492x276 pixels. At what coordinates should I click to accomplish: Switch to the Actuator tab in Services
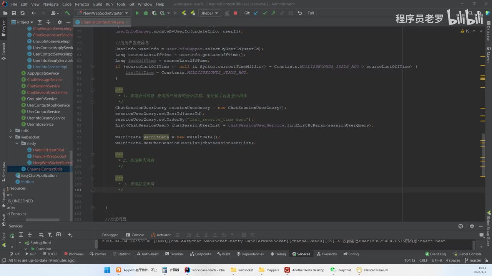point(161,235)
